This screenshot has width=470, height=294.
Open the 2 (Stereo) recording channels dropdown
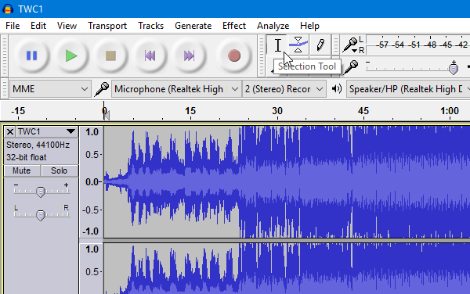tap(284, 89)
